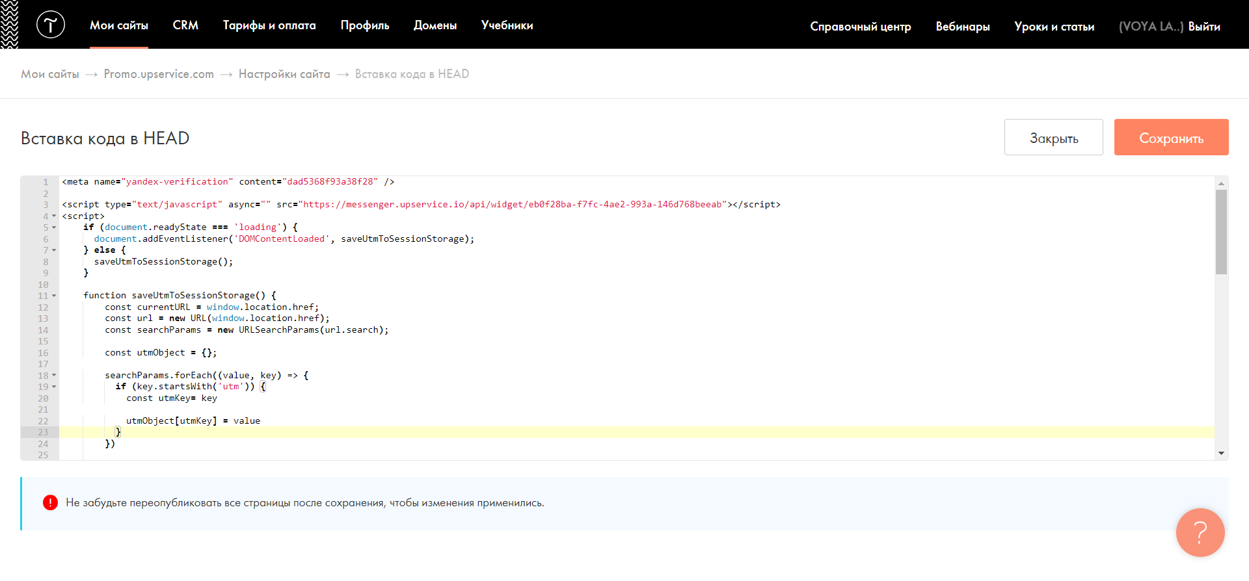Open the Домены menu item

pos(435,25)
